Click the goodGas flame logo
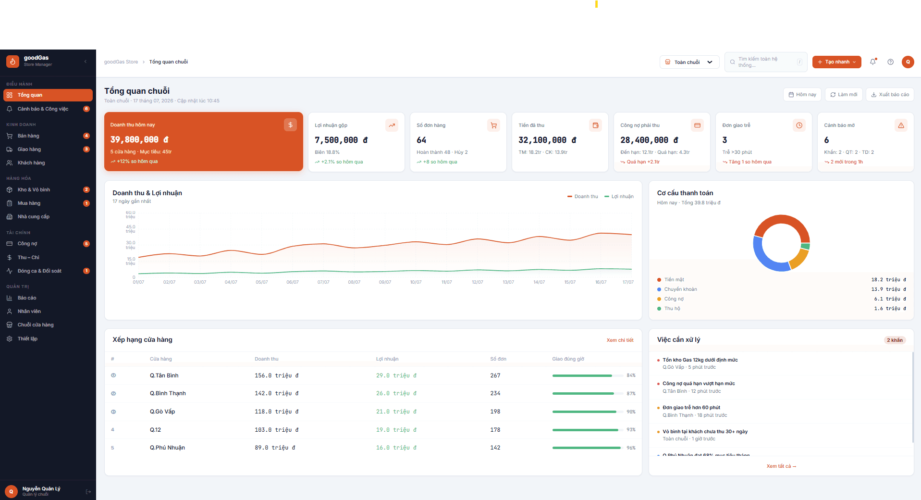The image size is (921, 500). pos(12,61)
